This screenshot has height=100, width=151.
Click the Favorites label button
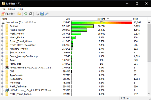coord(10,14)
